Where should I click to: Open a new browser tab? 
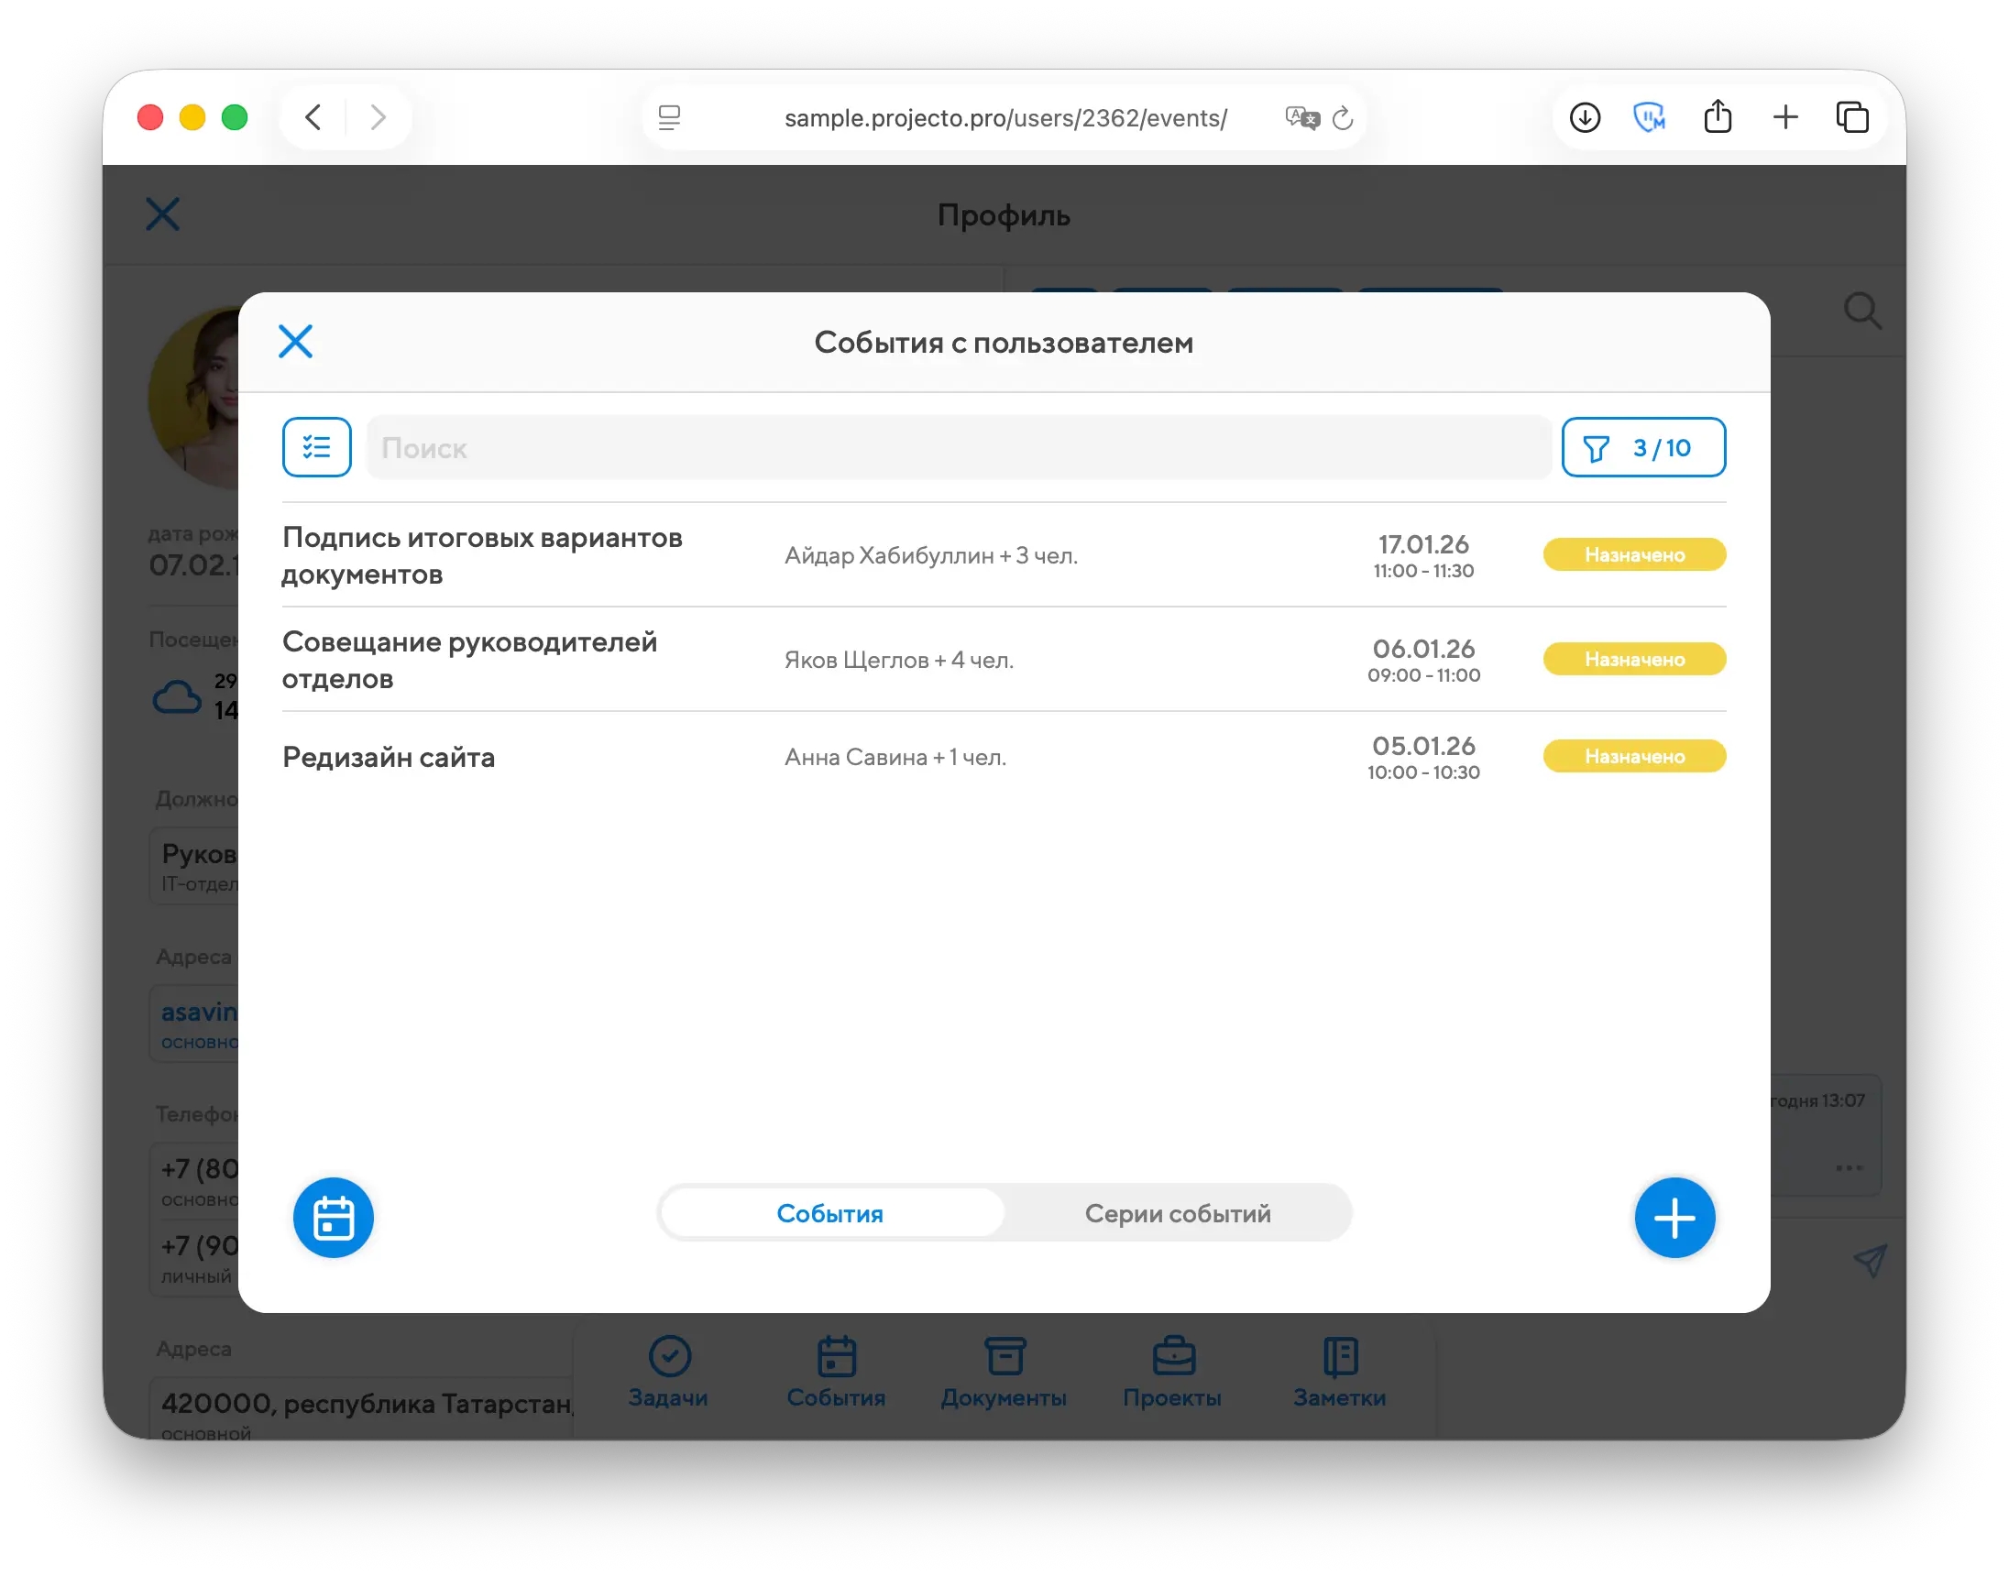[1784, 117]
